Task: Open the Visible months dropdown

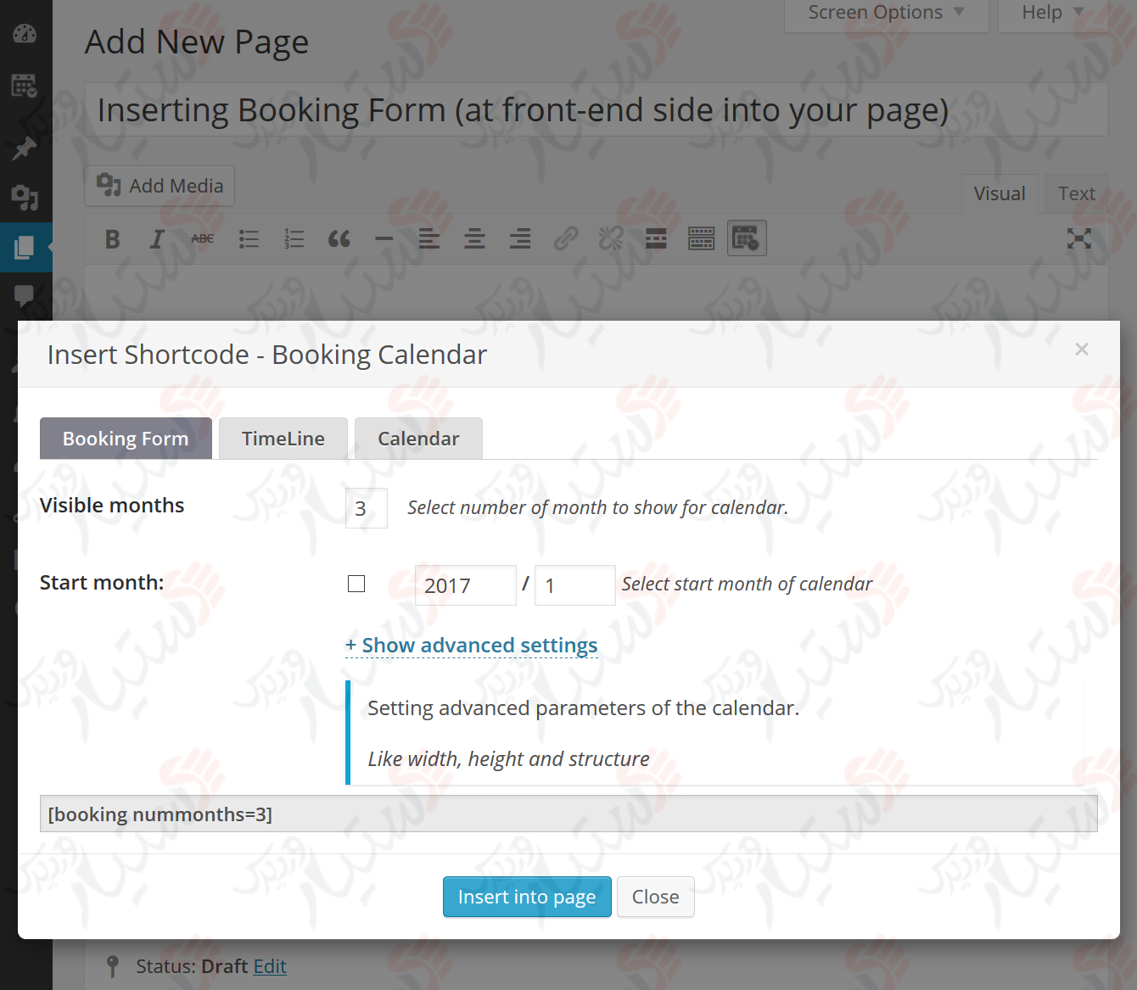Action: coord(367,508)
